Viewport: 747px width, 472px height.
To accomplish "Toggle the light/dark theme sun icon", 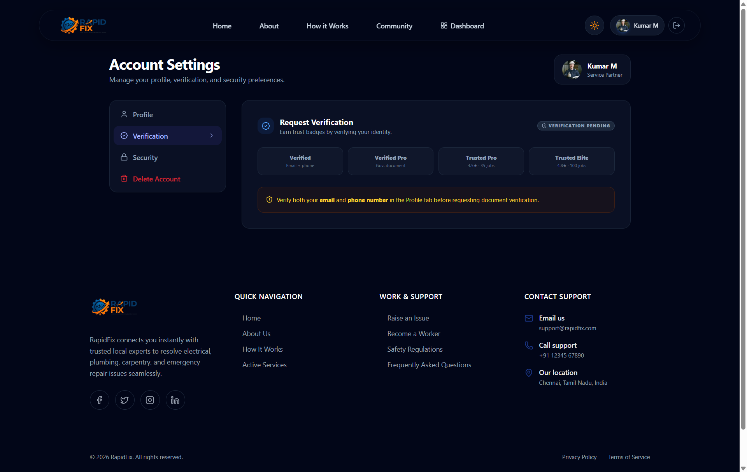I will [x=594, y=25].
